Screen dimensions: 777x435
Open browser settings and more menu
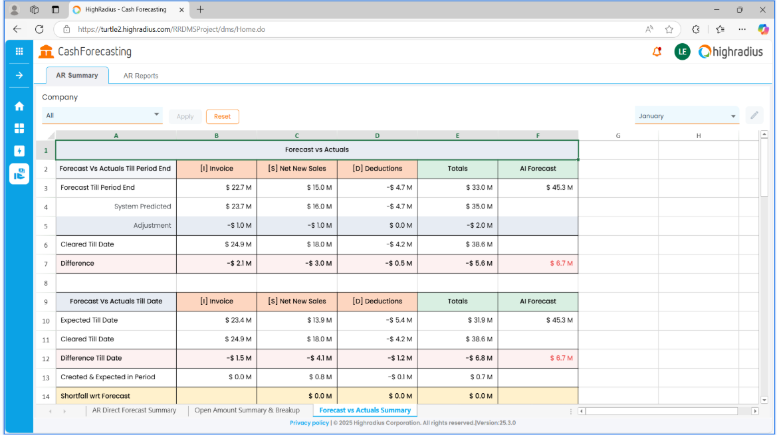(742, 29)
